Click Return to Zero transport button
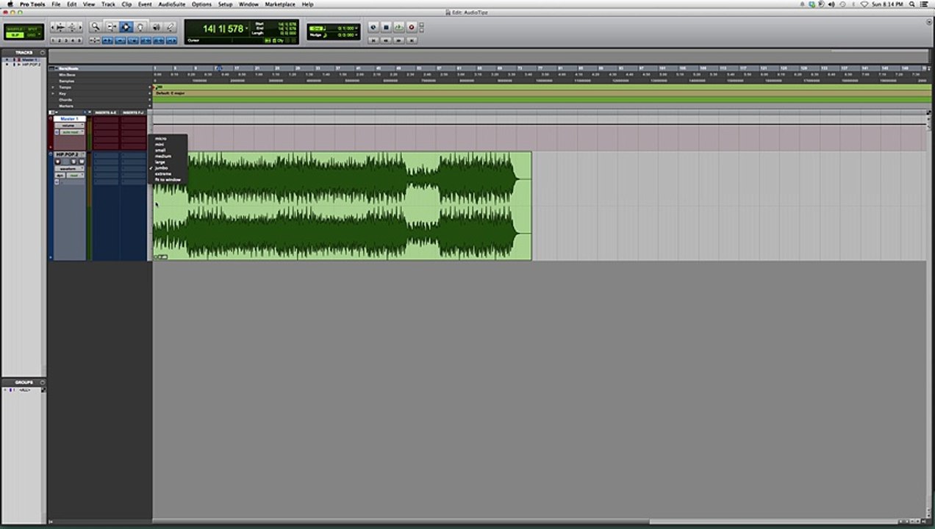Viewport: 935px width, 529px height. pyautogui.click(x=373, y=40)
